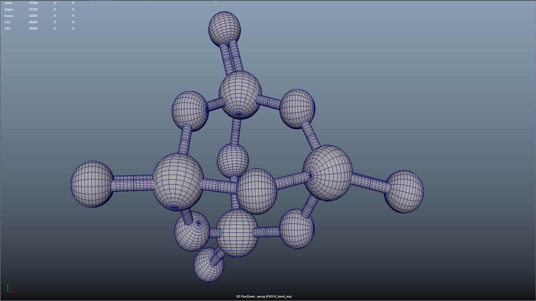Click the face count value 14000
This screenshot has height=301, width=536.
click(x=33, y=16)
